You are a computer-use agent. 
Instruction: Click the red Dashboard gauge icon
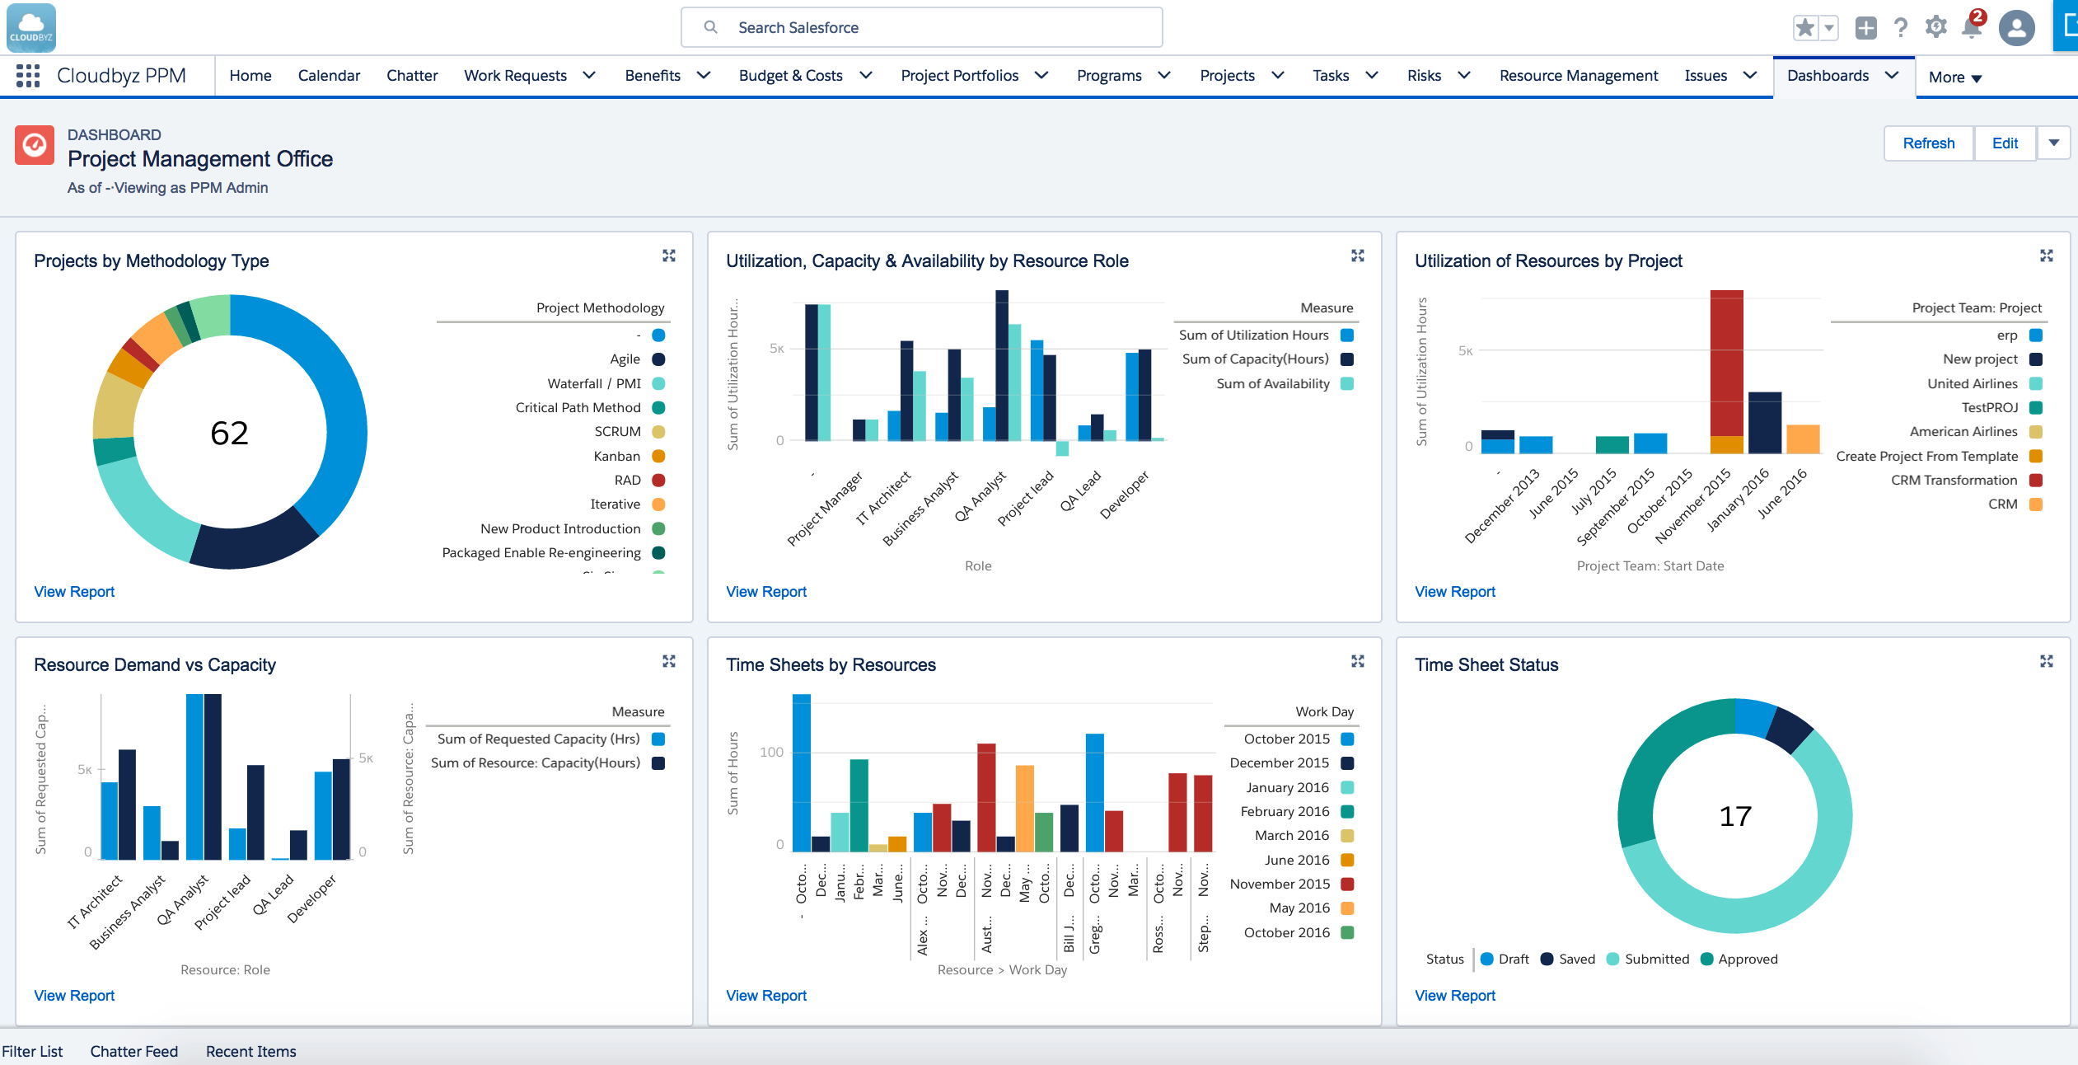[x=35, y=145]
